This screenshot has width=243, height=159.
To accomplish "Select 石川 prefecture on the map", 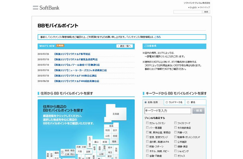I will [x=90, y=138].
